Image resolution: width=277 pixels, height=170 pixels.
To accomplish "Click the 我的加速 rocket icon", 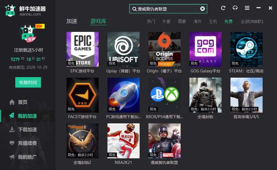I will [12, 116].
